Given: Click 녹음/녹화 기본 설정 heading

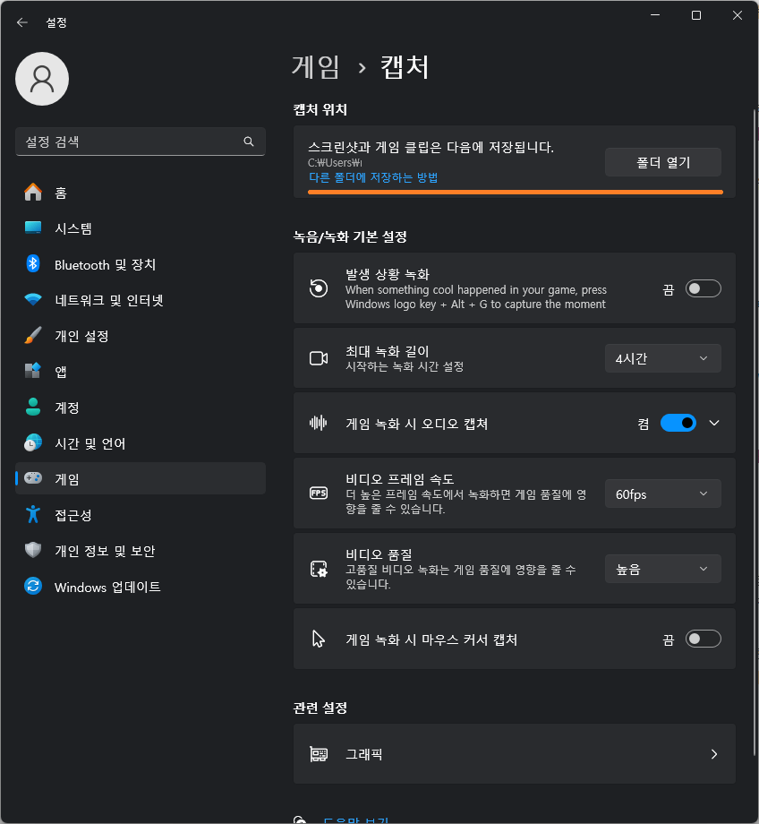Looking at the screenshot, I should 350,236.
